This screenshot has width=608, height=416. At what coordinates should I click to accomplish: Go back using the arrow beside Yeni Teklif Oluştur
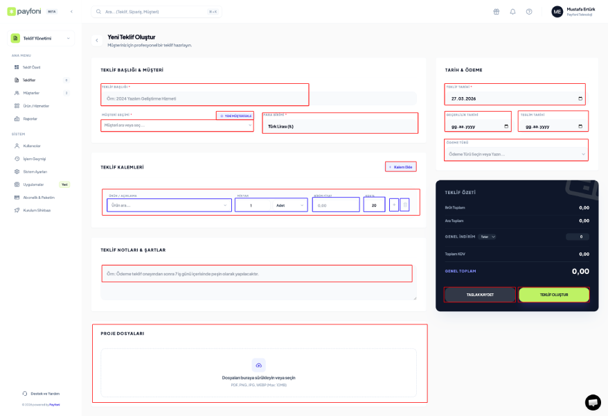pos(97,41)
